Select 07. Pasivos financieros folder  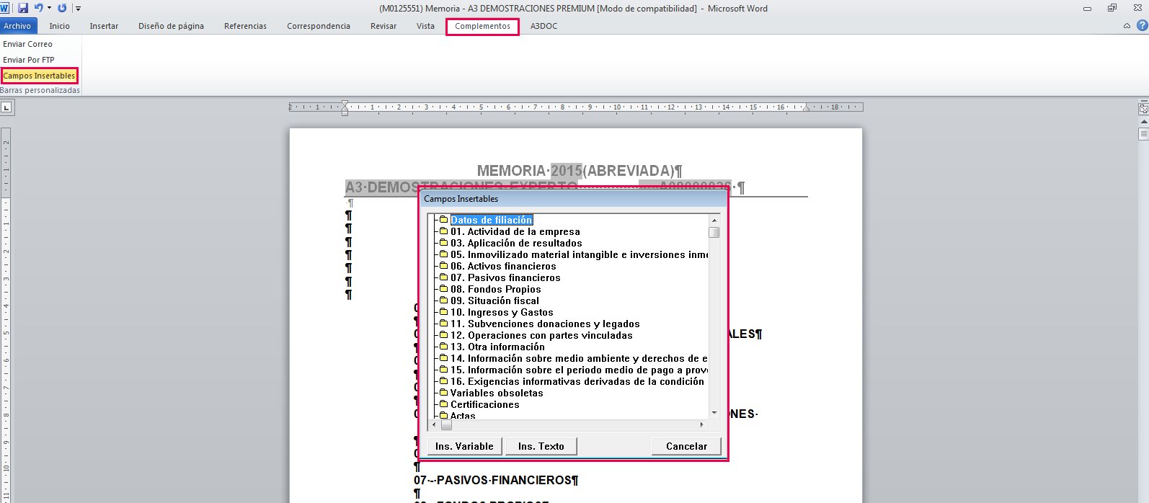click(505, 277)
